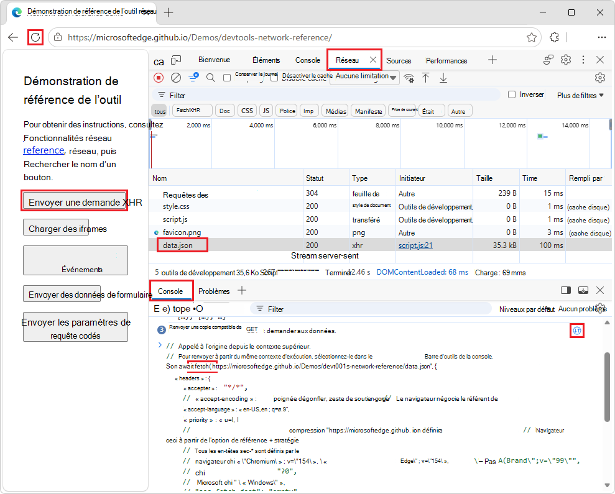
Task: Add more tools with plus icon
Action: tap(492, 60)
